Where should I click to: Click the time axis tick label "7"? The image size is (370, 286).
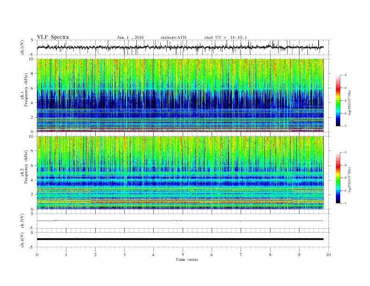point(241,255)
